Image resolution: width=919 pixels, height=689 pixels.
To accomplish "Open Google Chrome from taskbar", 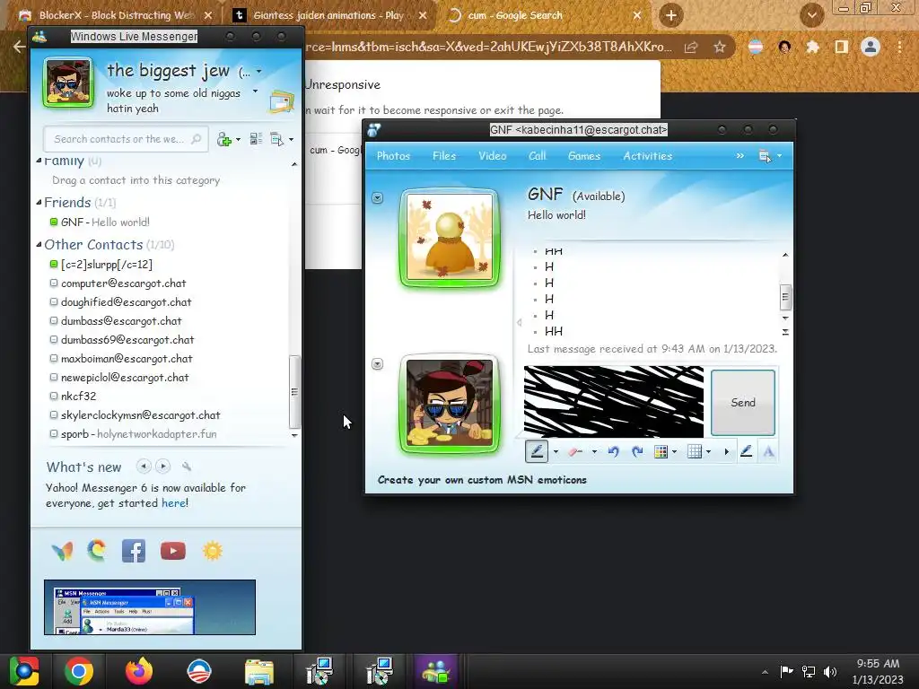I will tap(79, 671).
